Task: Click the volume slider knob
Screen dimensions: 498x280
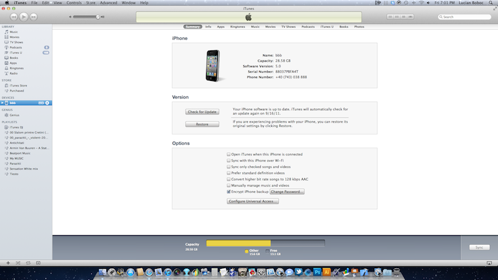Action: 98,17
